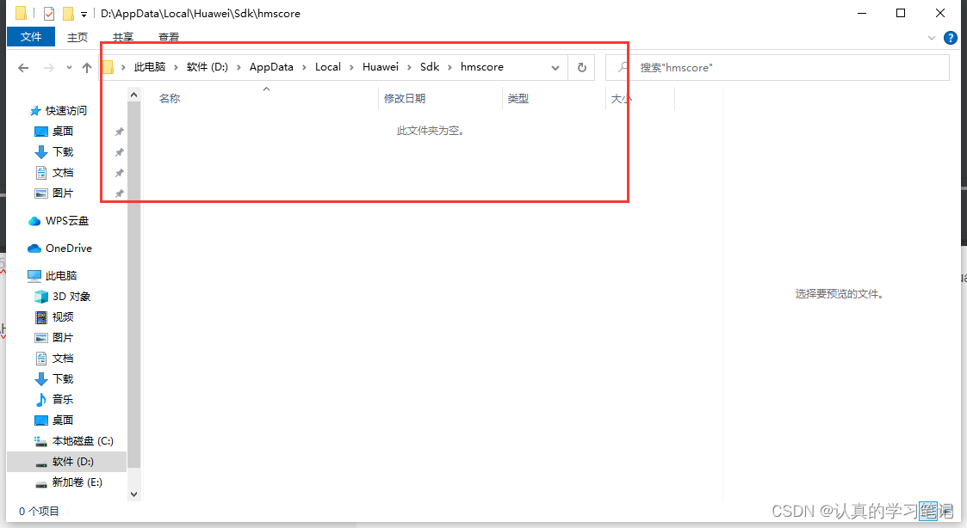Click the pin icon beside quick access 文档
This screenshot has width=967, height=528.
click(120, 173)
